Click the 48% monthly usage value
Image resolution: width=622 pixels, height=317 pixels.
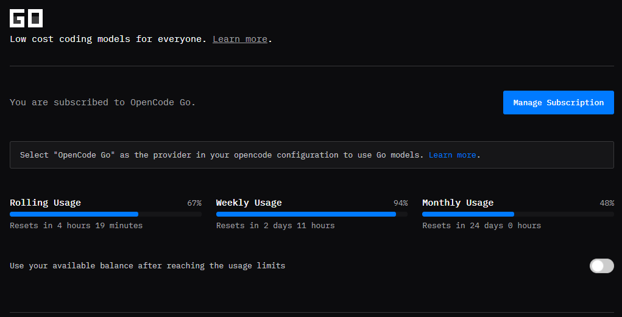(607, 203)
